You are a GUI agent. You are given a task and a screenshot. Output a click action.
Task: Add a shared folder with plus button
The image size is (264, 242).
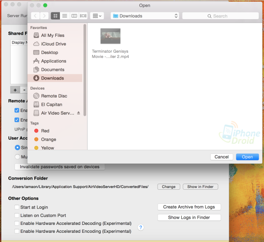coord(15,90)
